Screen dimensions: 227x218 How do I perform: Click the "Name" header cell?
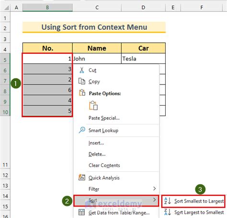97,48
